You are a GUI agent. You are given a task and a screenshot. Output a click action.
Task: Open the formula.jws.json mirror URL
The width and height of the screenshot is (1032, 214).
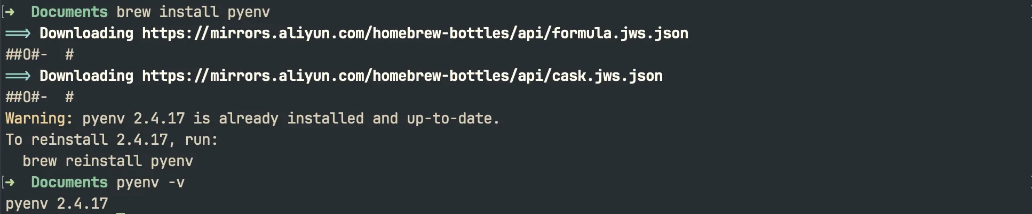tap(415, 33)
